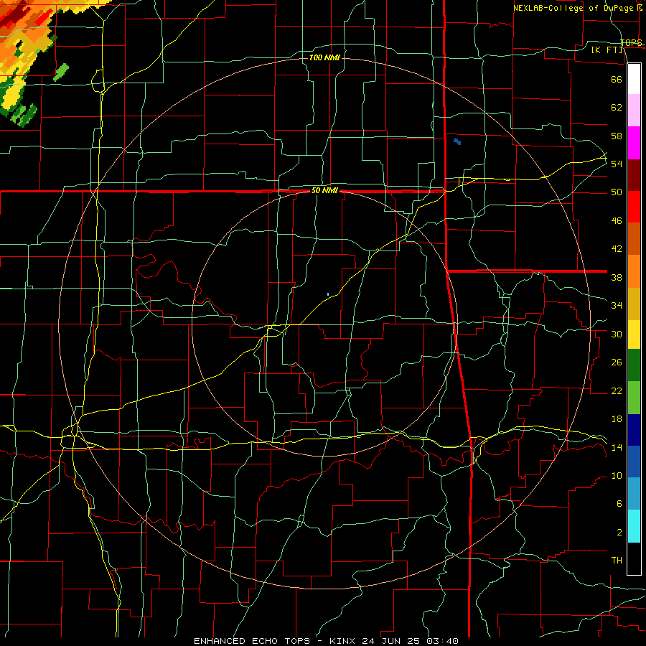
Task: Click the legend value "10"
Action: tap(617, 476)
